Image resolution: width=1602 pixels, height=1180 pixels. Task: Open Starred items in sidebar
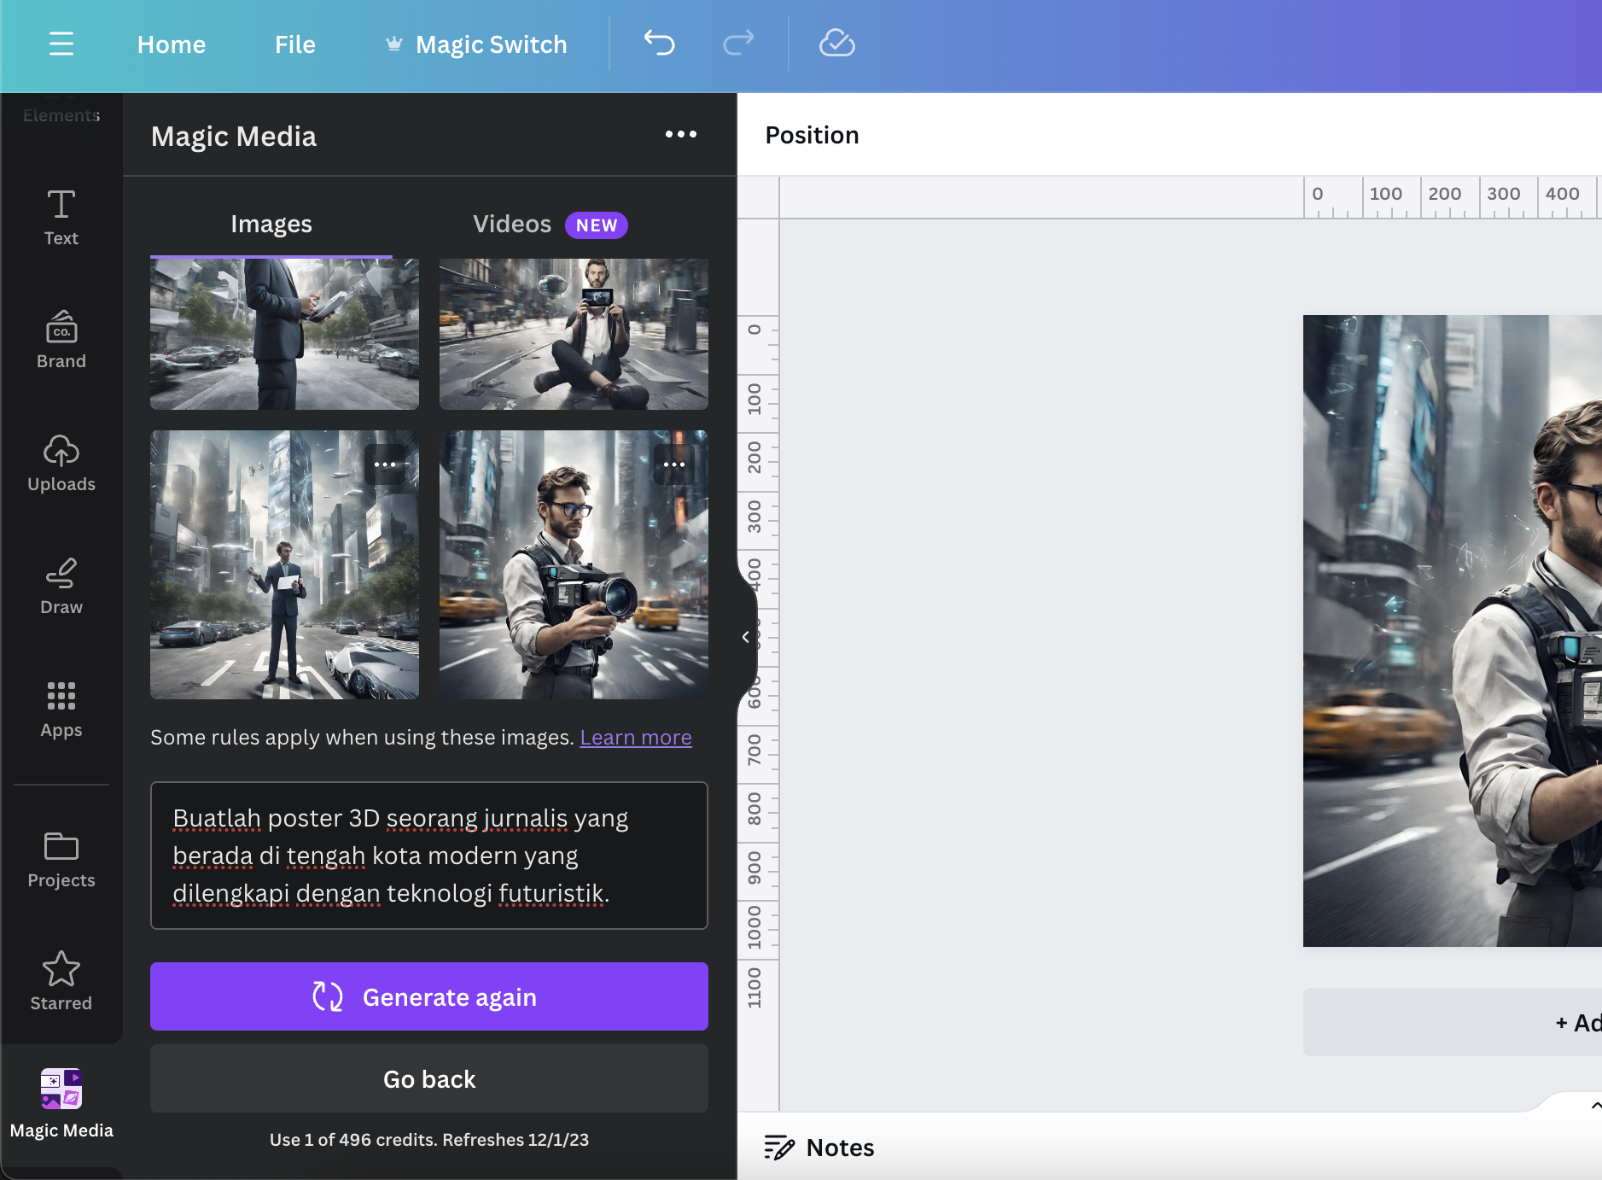[61, 982]
